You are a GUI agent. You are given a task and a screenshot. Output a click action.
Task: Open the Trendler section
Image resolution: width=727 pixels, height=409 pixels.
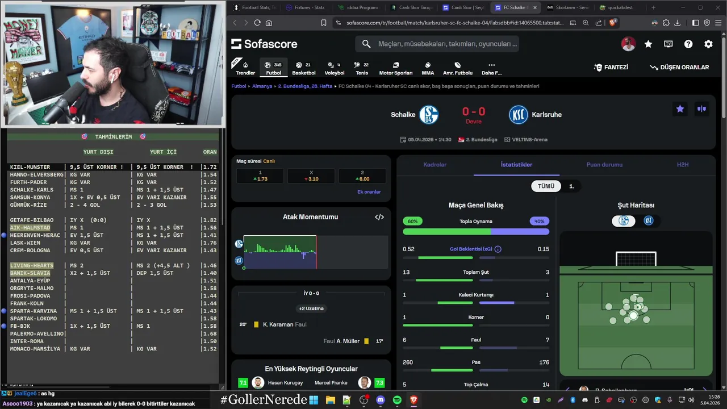(x=245, y=68)
